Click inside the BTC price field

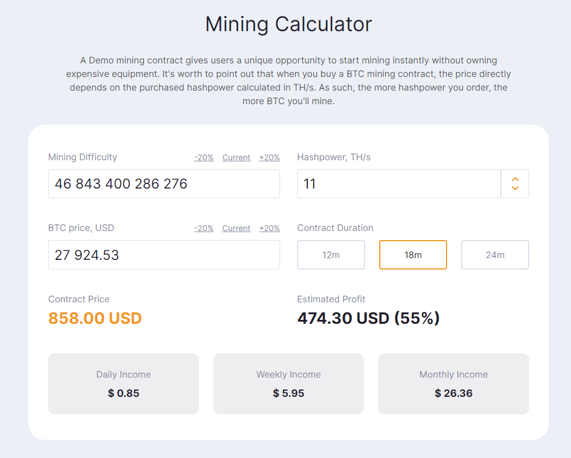point(164,255)
